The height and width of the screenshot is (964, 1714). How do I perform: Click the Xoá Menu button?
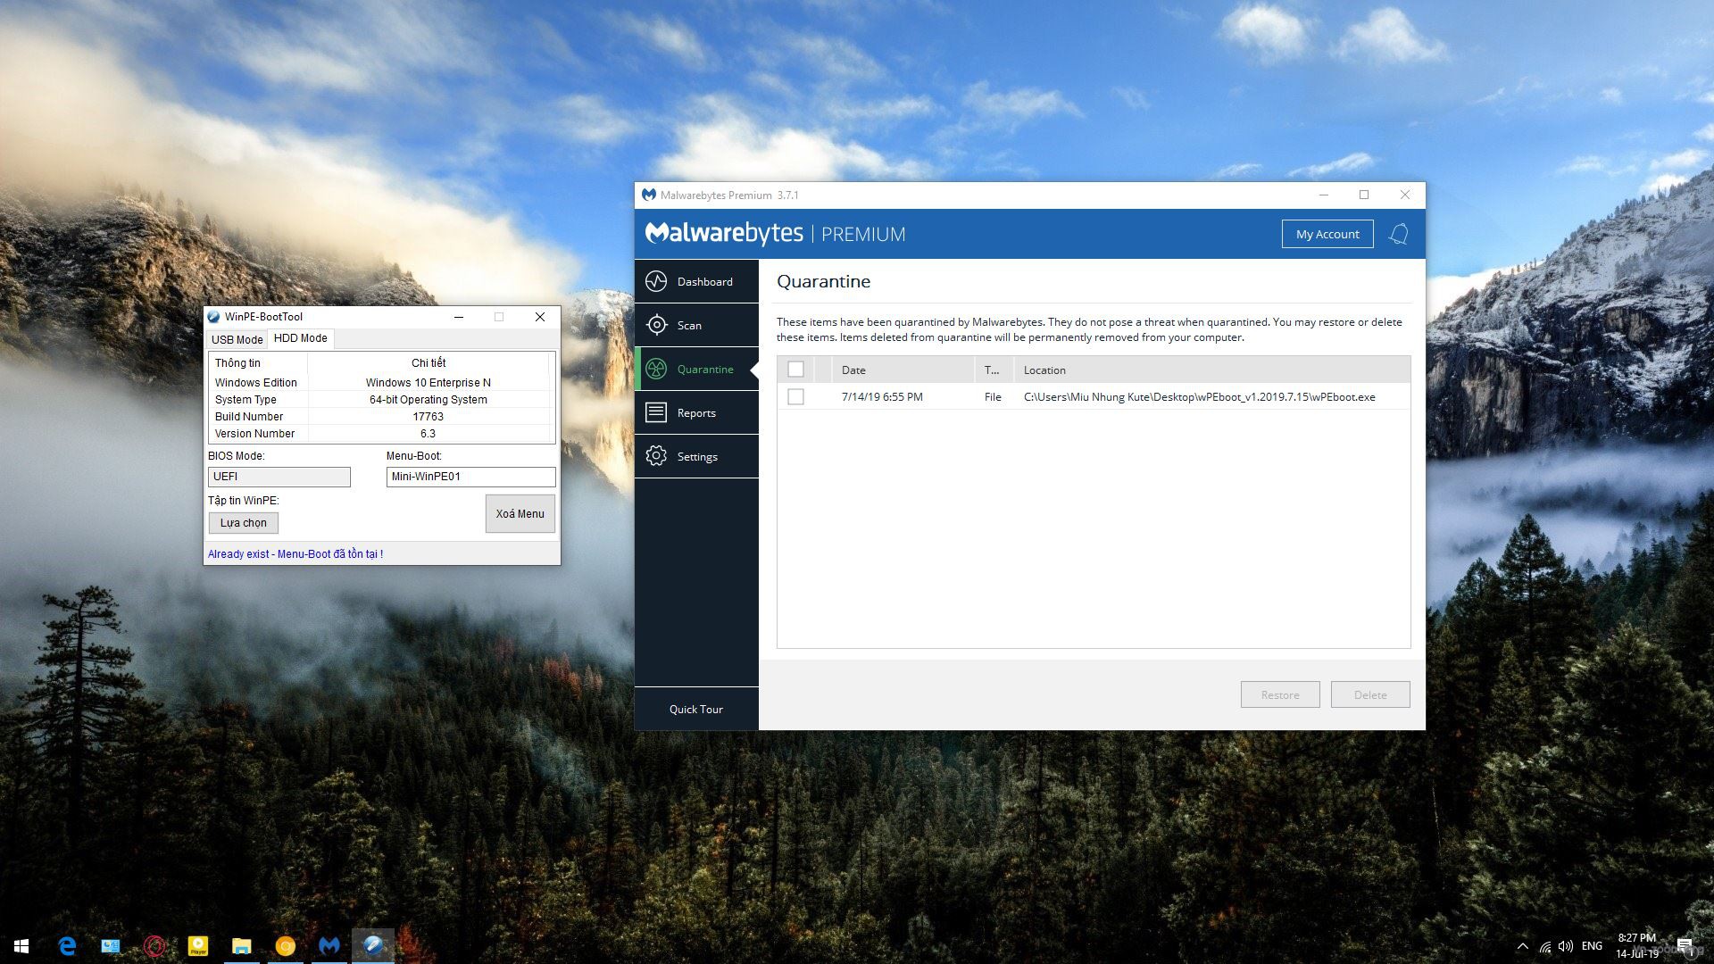coord(520,513)
